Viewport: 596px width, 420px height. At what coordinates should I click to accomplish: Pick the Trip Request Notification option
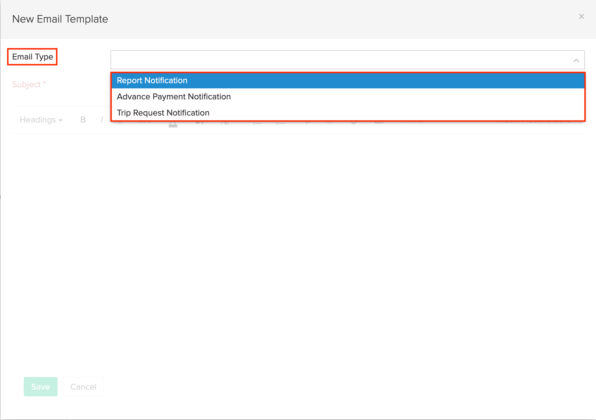(163, 113)
